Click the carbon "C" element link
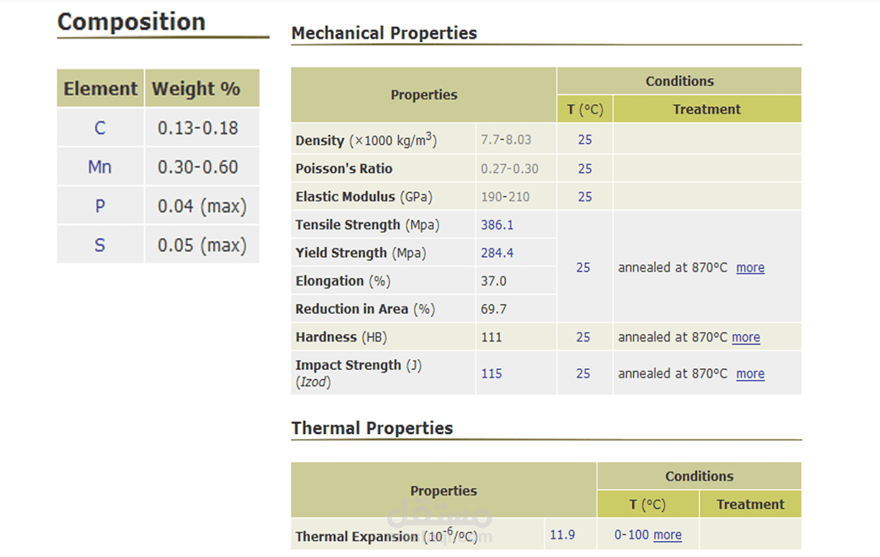The image size is (880, 557). (x=99, y=128)
